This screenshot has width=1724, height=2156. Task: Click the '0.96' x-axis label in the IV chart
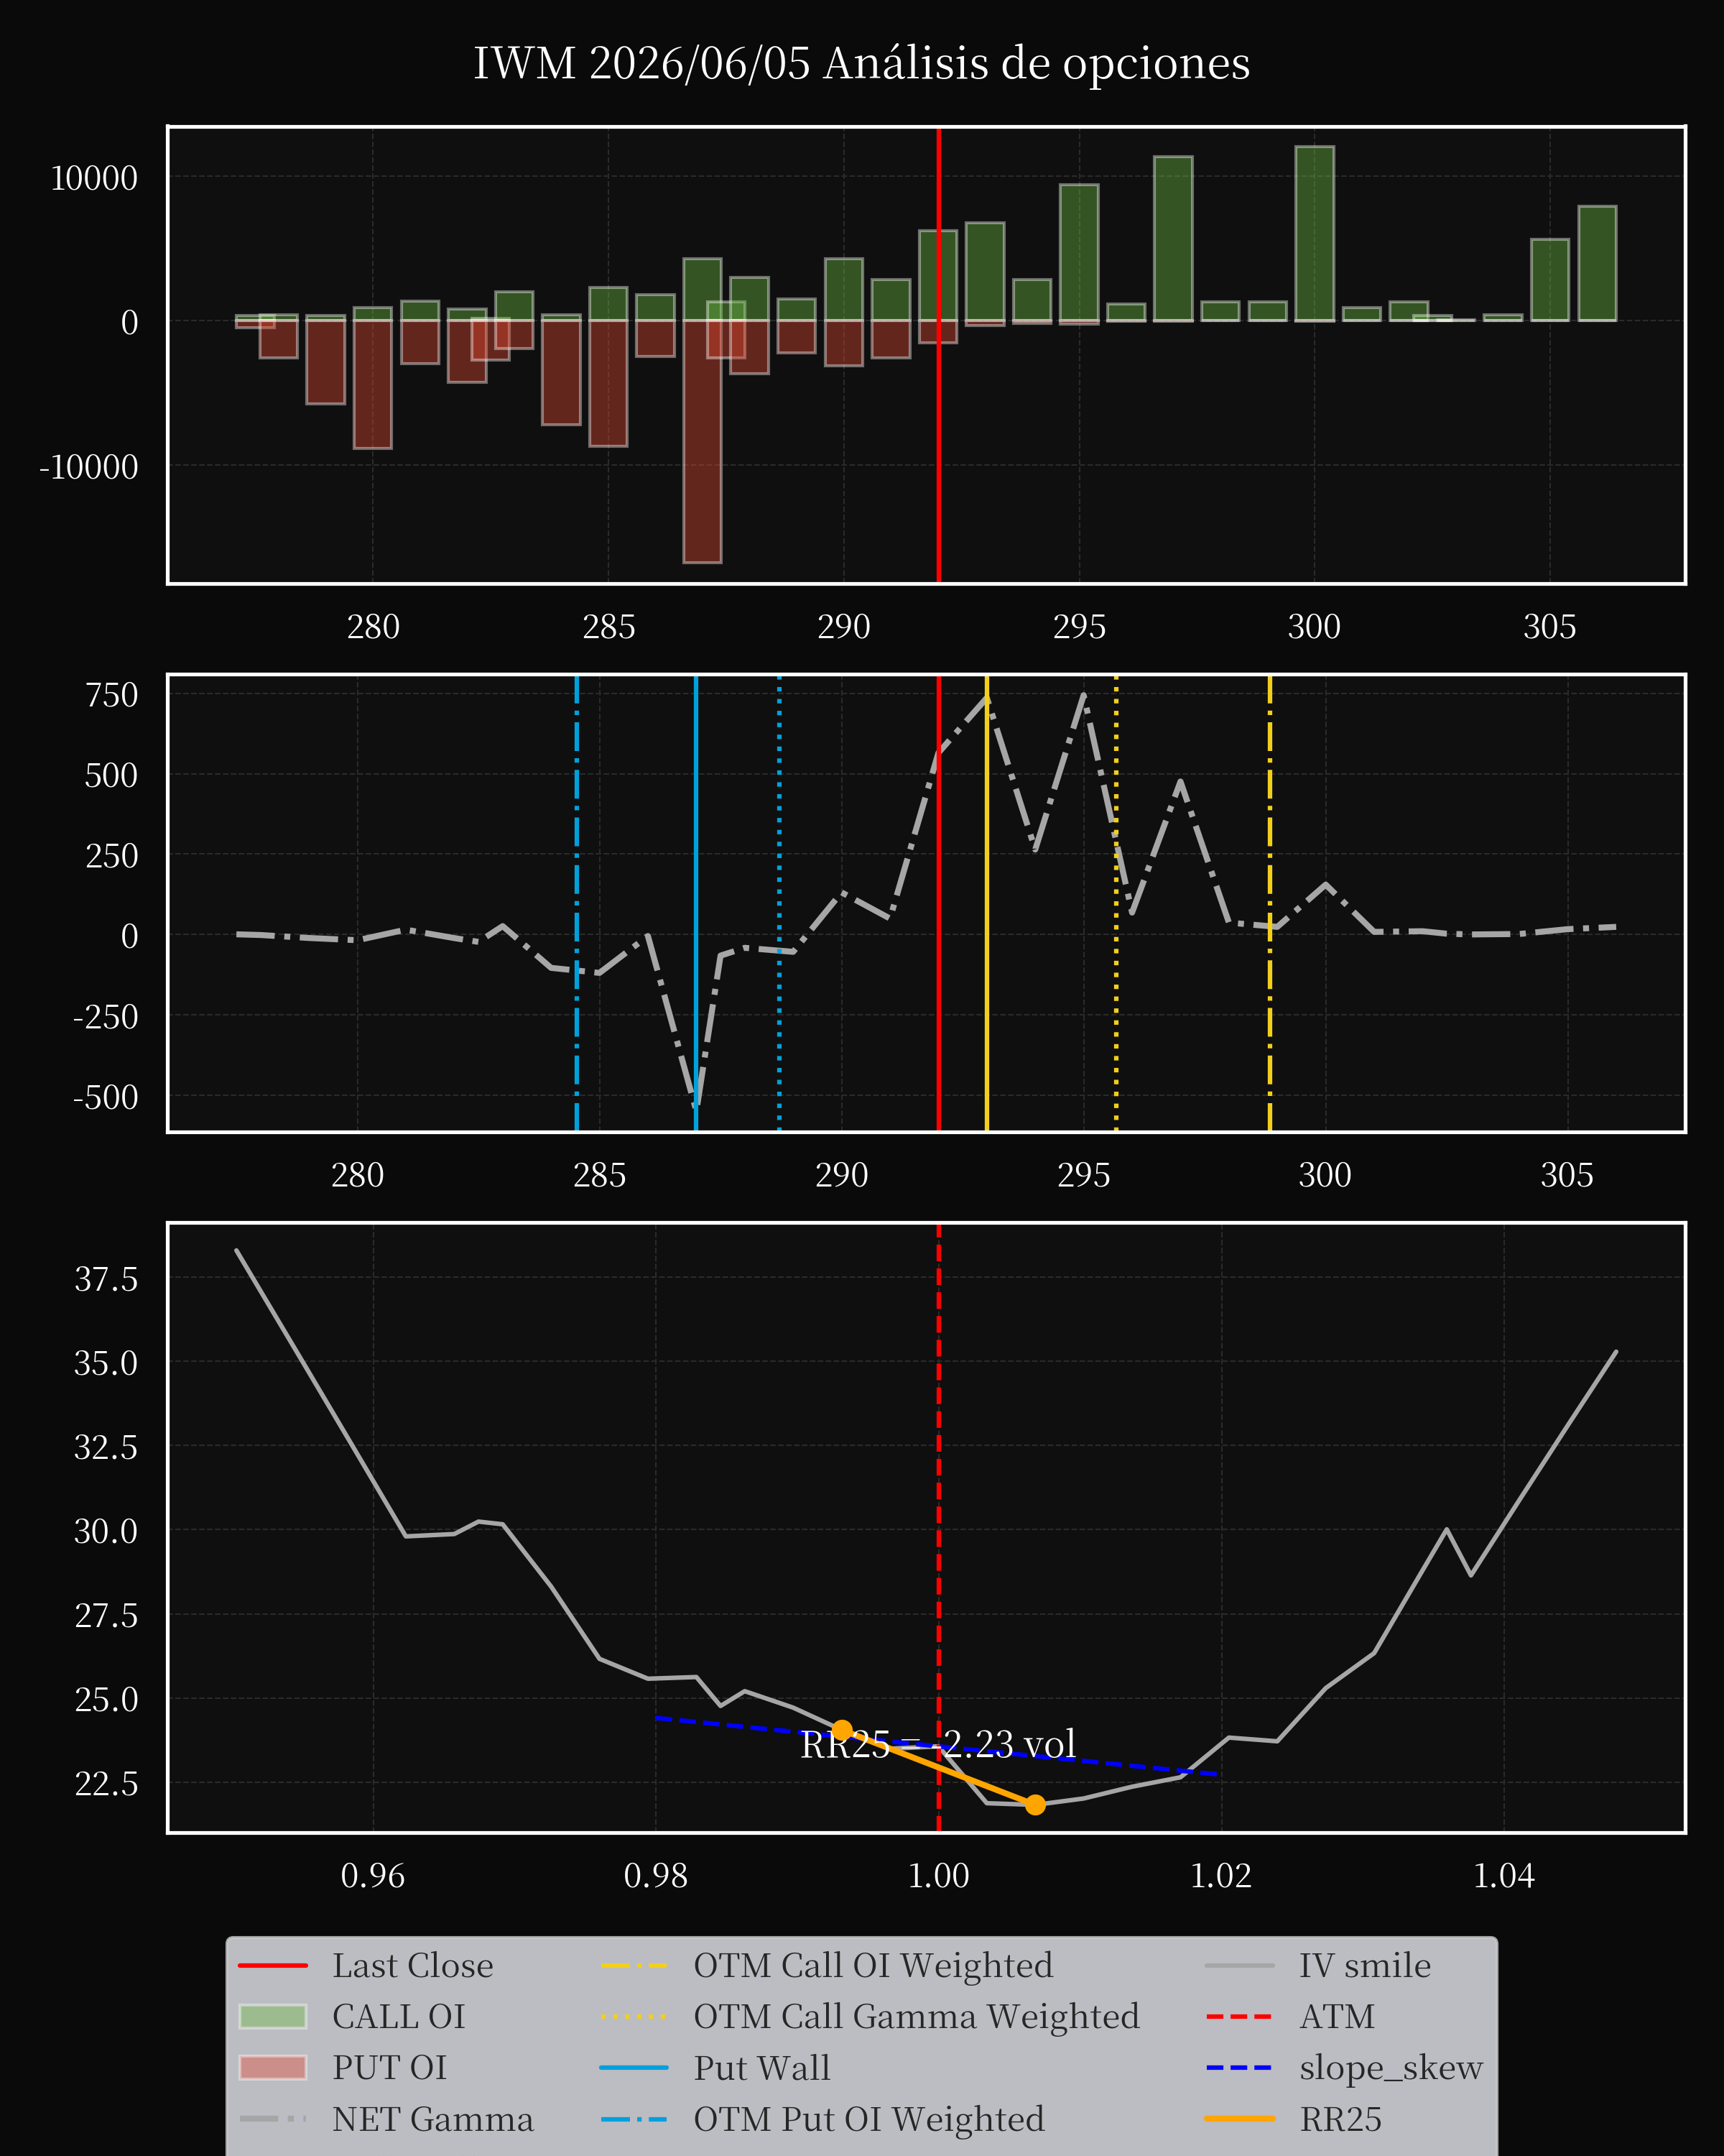373,1875
